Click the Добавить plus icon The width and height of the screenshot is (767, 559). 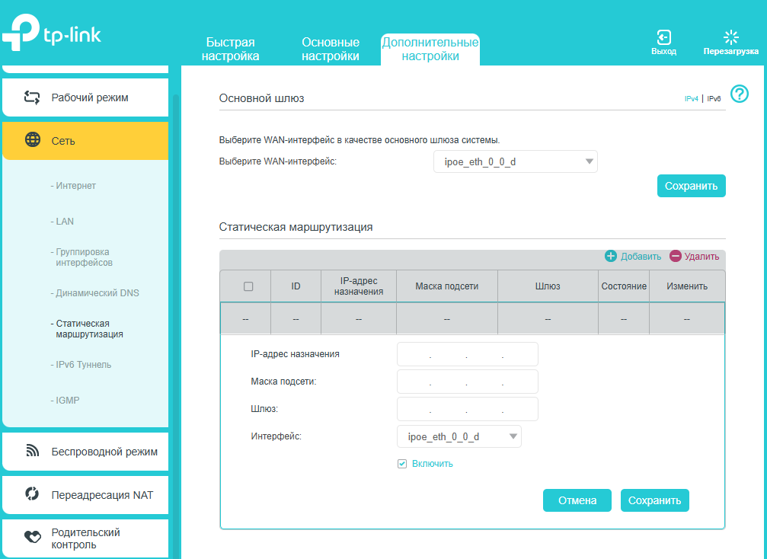coord(610,257)
